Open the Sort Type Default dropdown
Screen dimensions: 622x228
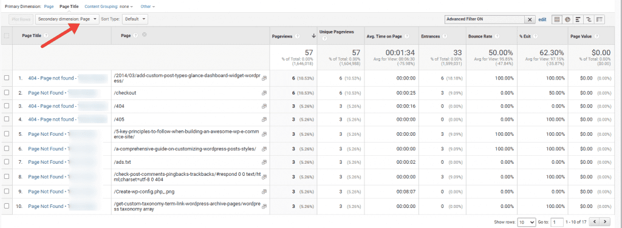(135, 19)
